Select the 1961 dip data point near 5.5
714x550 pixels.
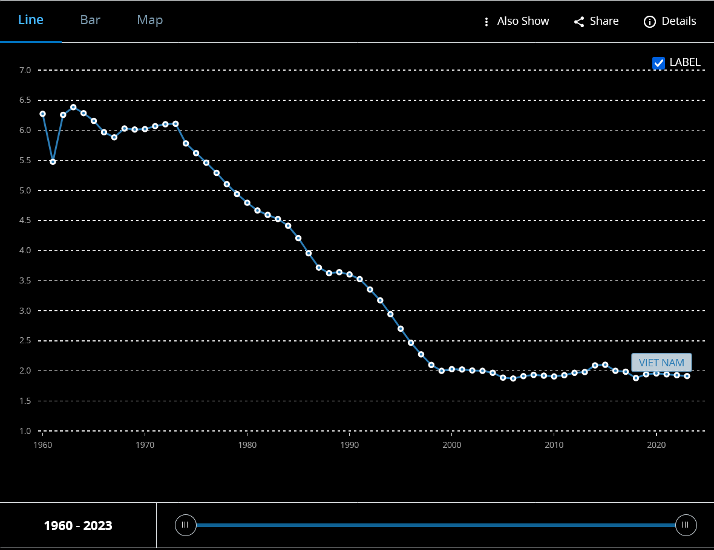click(x=53, y=162)
